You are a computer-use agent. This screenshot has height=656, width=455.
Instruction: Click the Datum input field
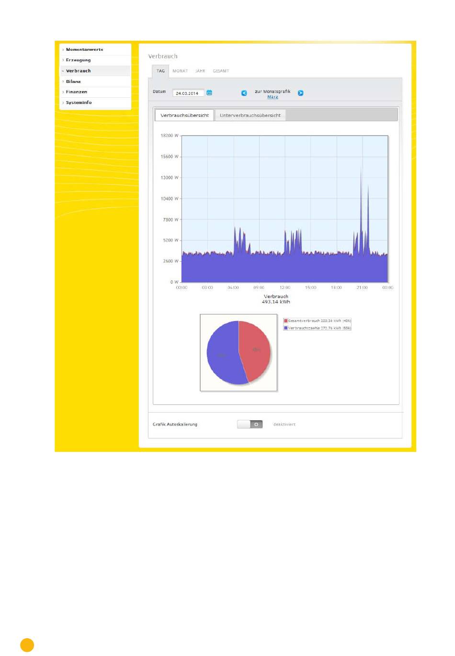point(188,93)
